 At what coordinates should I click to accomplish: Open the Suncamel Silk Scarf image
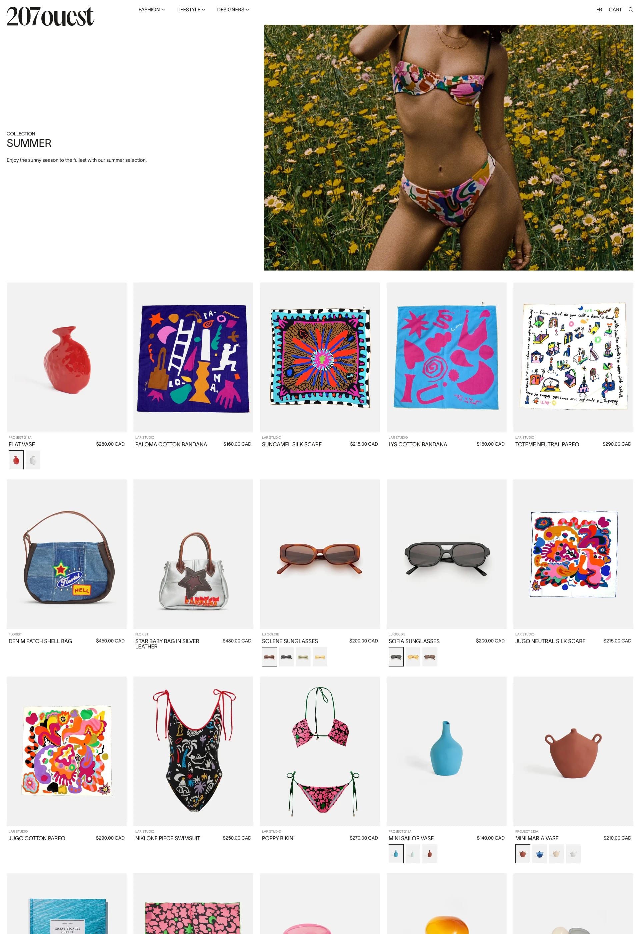[320, 357]
